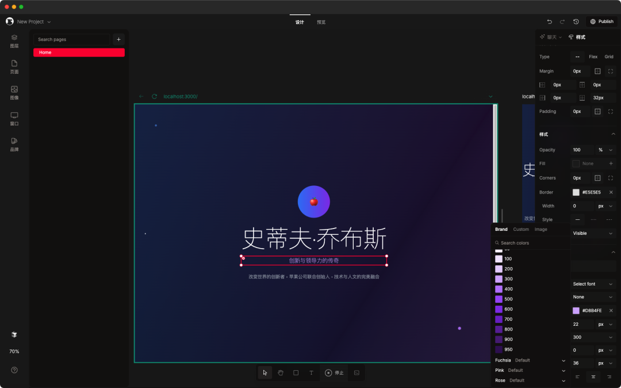Collapse the 样式 section
Screen dimensions: 621x388
point(613,134)
